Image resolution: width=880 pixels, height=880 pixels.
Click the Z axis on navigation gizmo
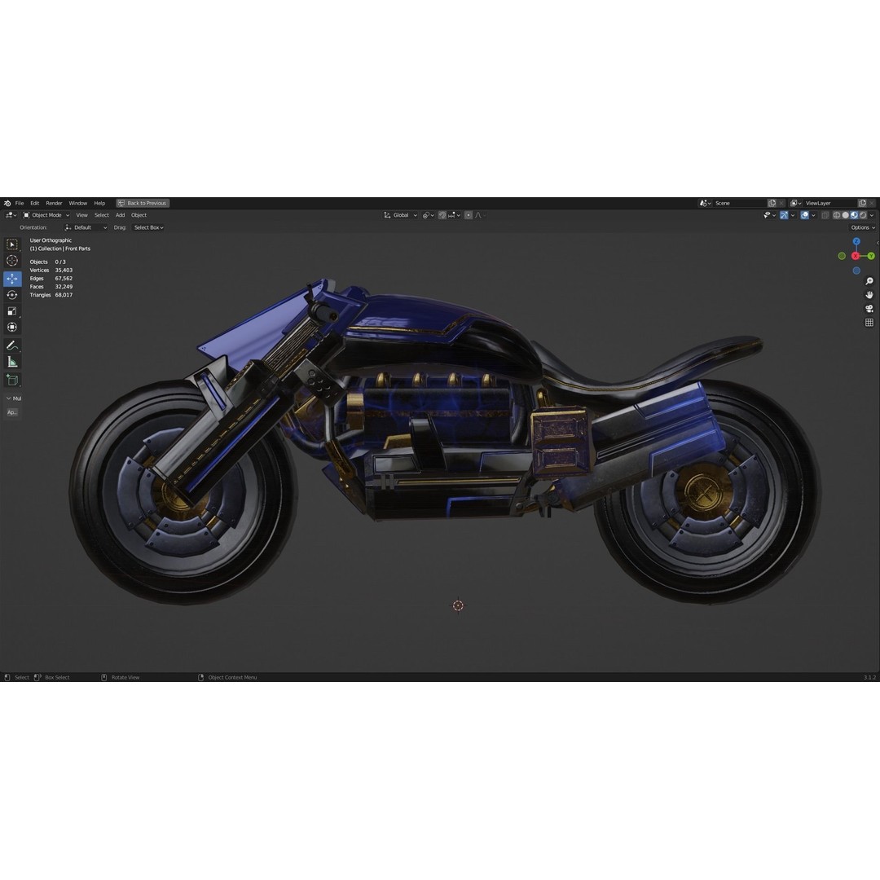(x=856, y=241)
